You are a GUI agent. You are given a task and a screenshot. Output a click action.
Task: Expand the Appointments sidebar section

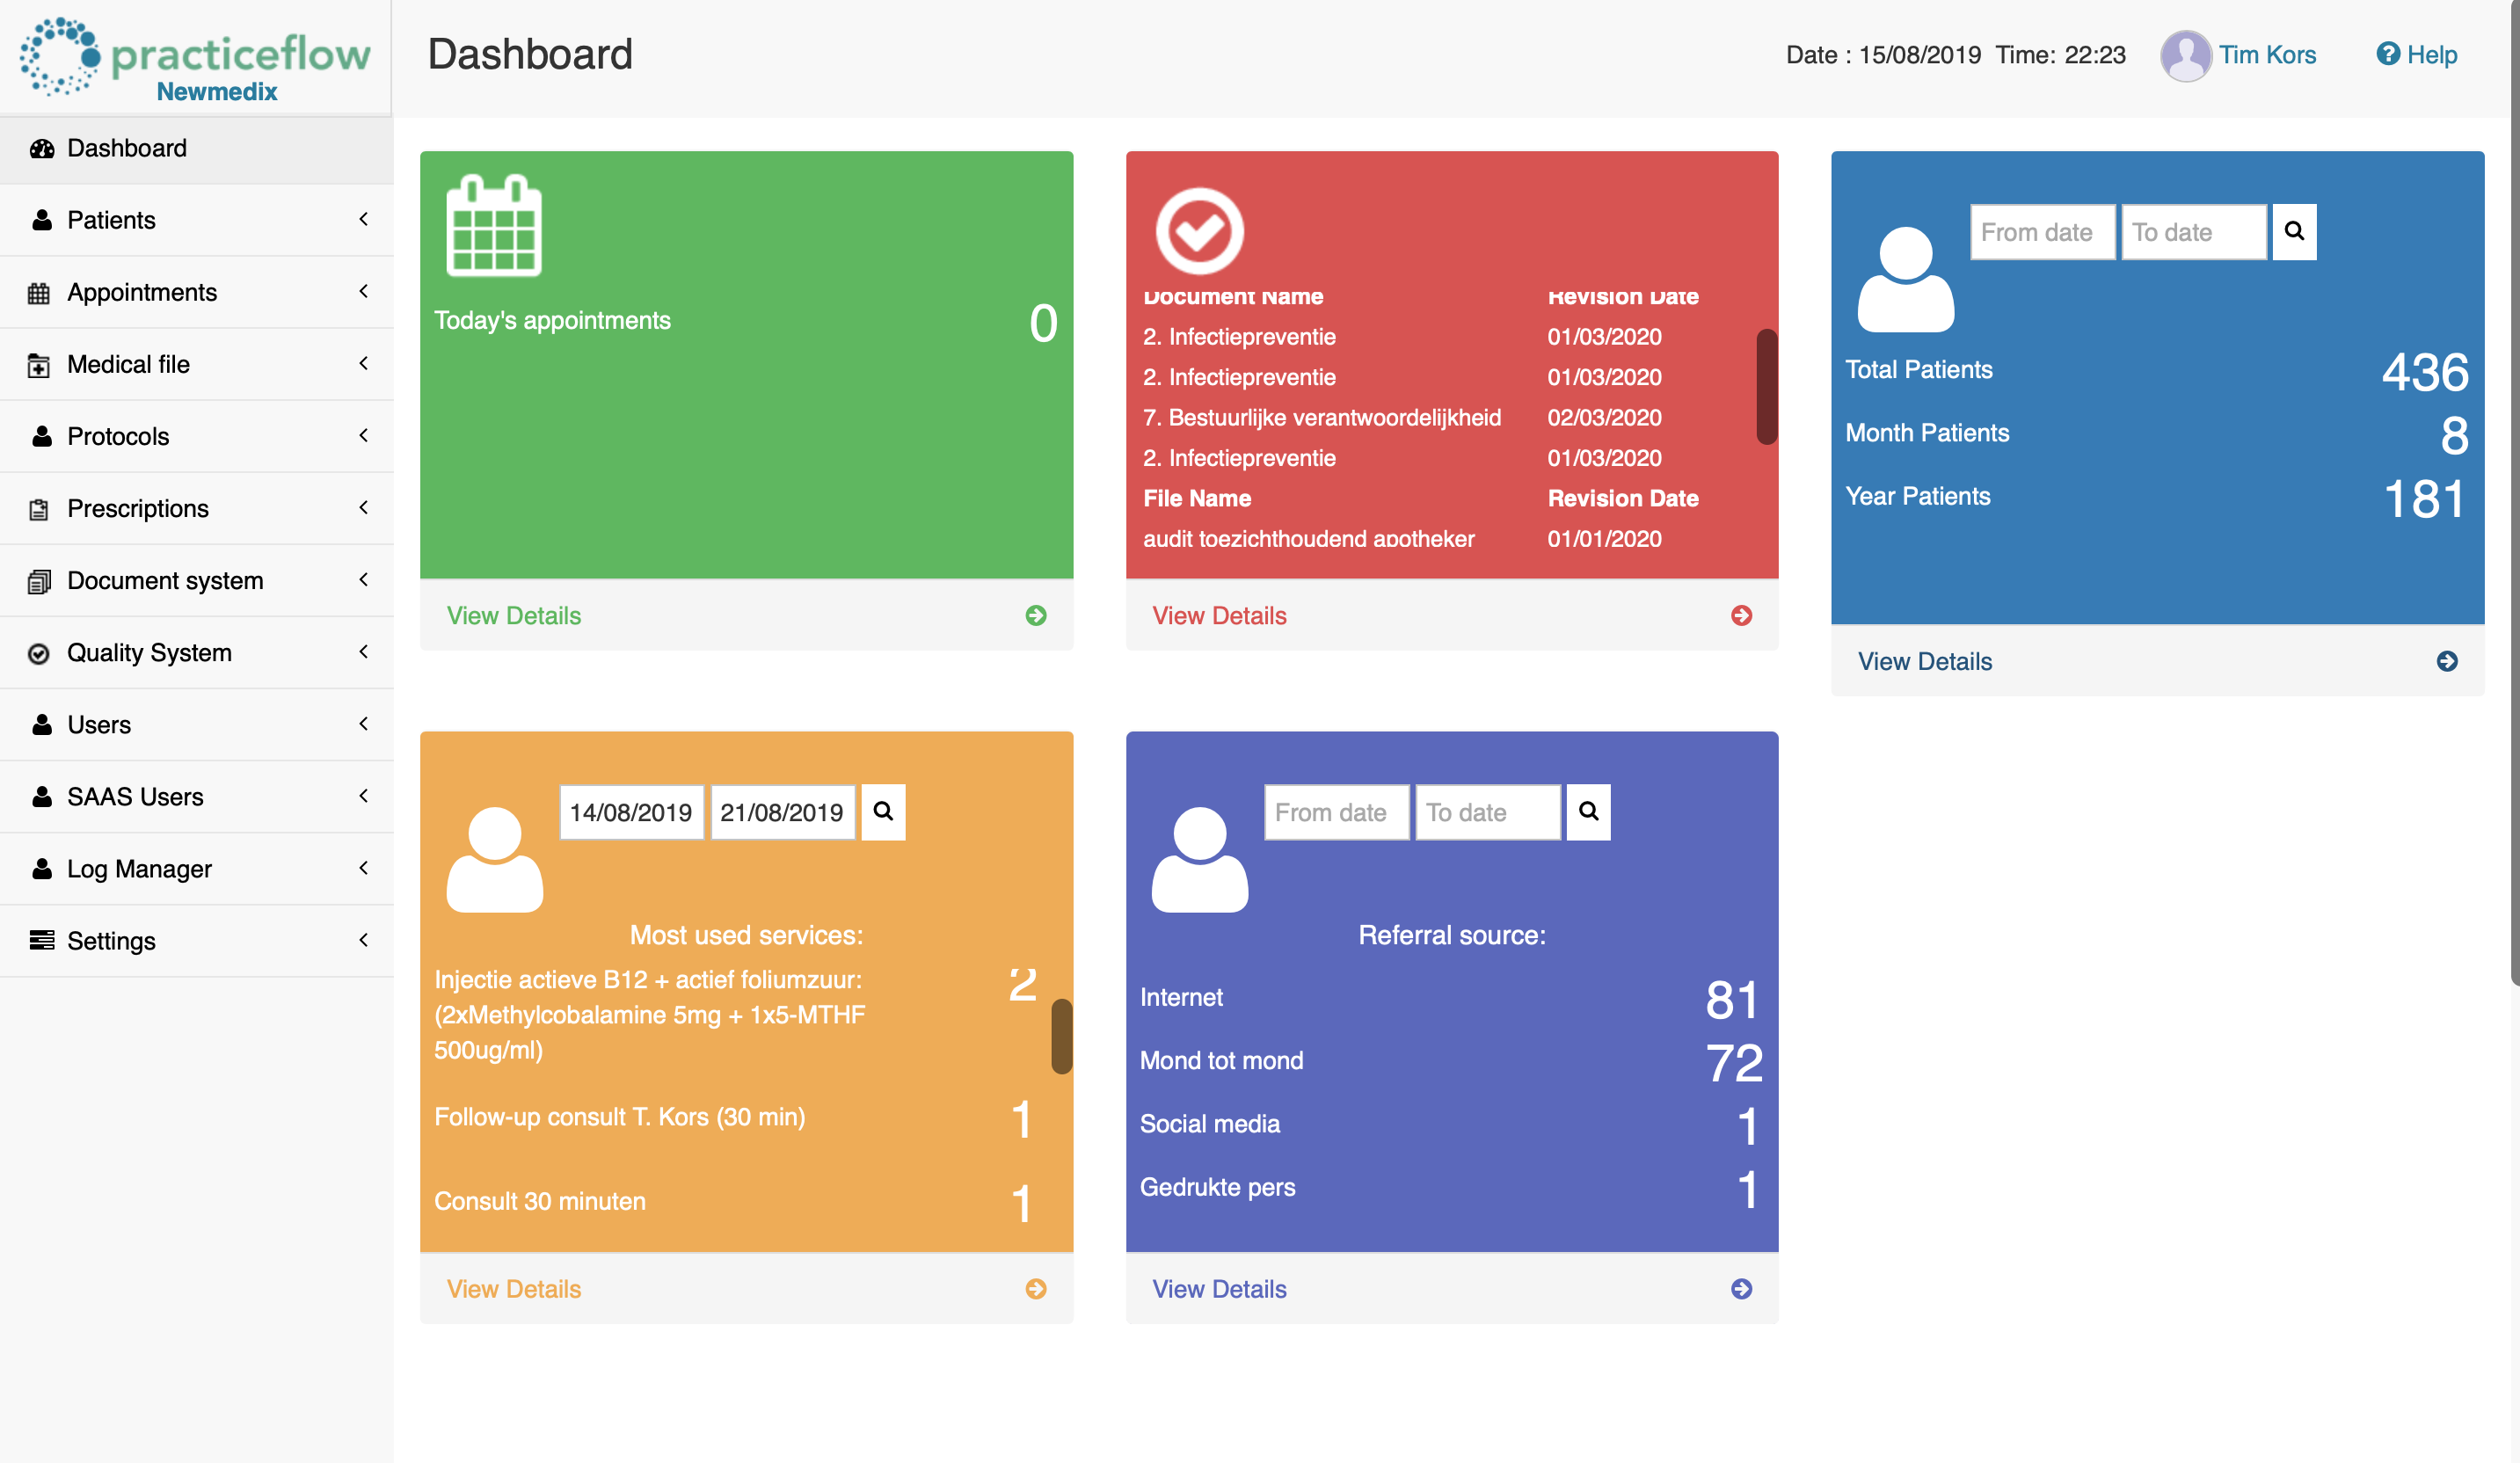pos(195,293)
